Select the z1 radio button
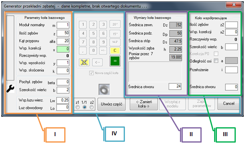The height and width of the screenshot is (147, 245). (x=78, y=107)
